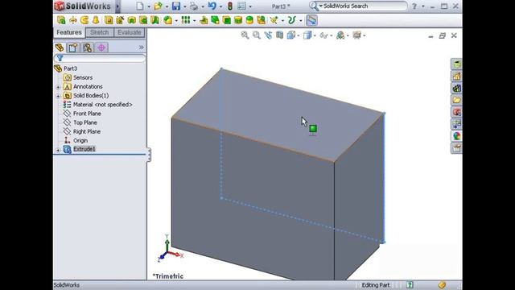
Task: Create a new document with New icon
Action: pos(140,6)
